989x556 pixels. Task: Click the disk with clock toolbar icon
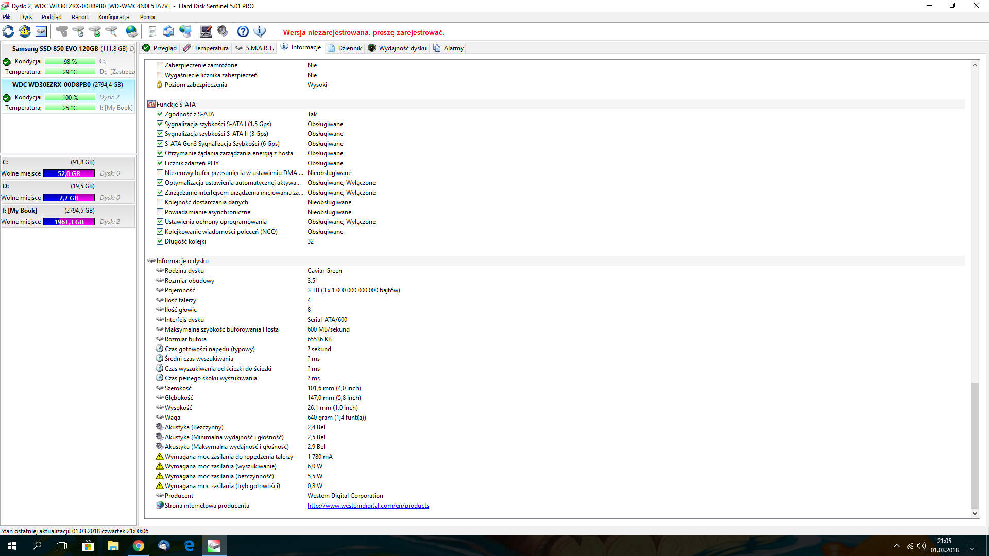click(x=78, y=31)
